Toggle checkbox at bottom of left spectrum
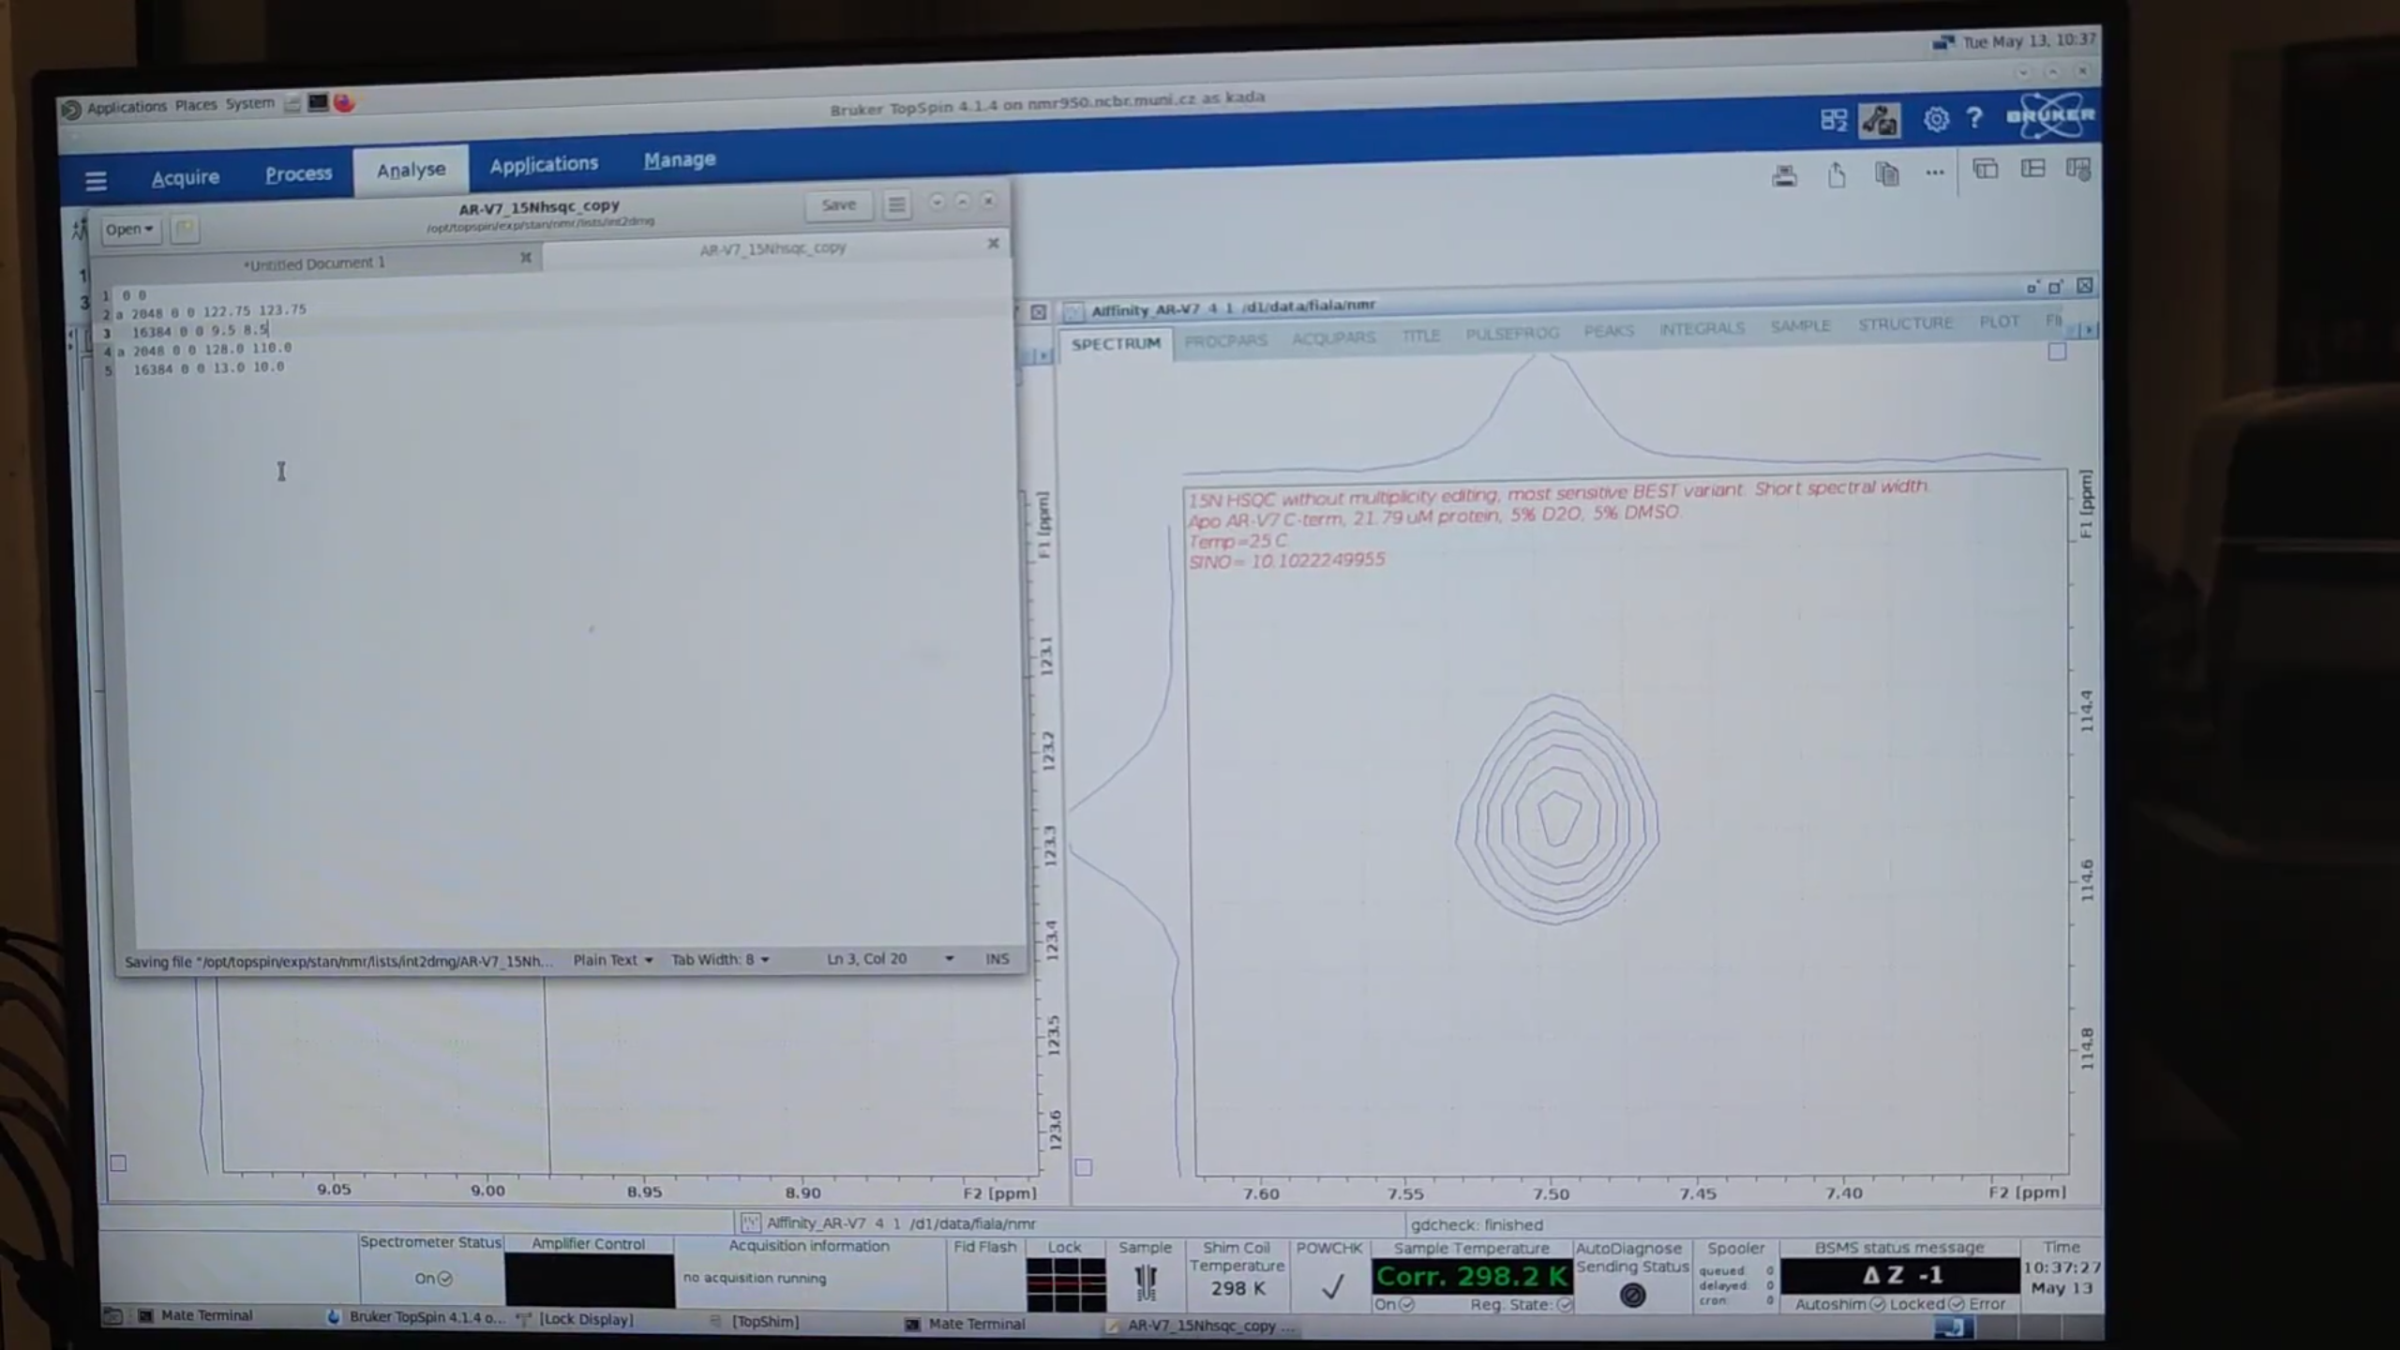The width and height of the screenshot is (2400, 1350). coord(118,1163)
